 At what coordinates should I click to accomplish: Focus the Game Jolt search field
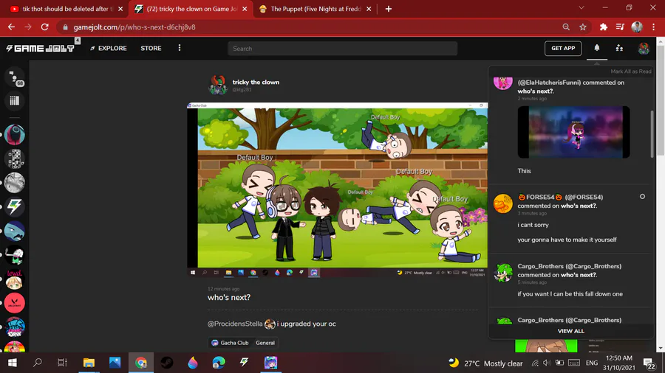[x=342, y=49]
